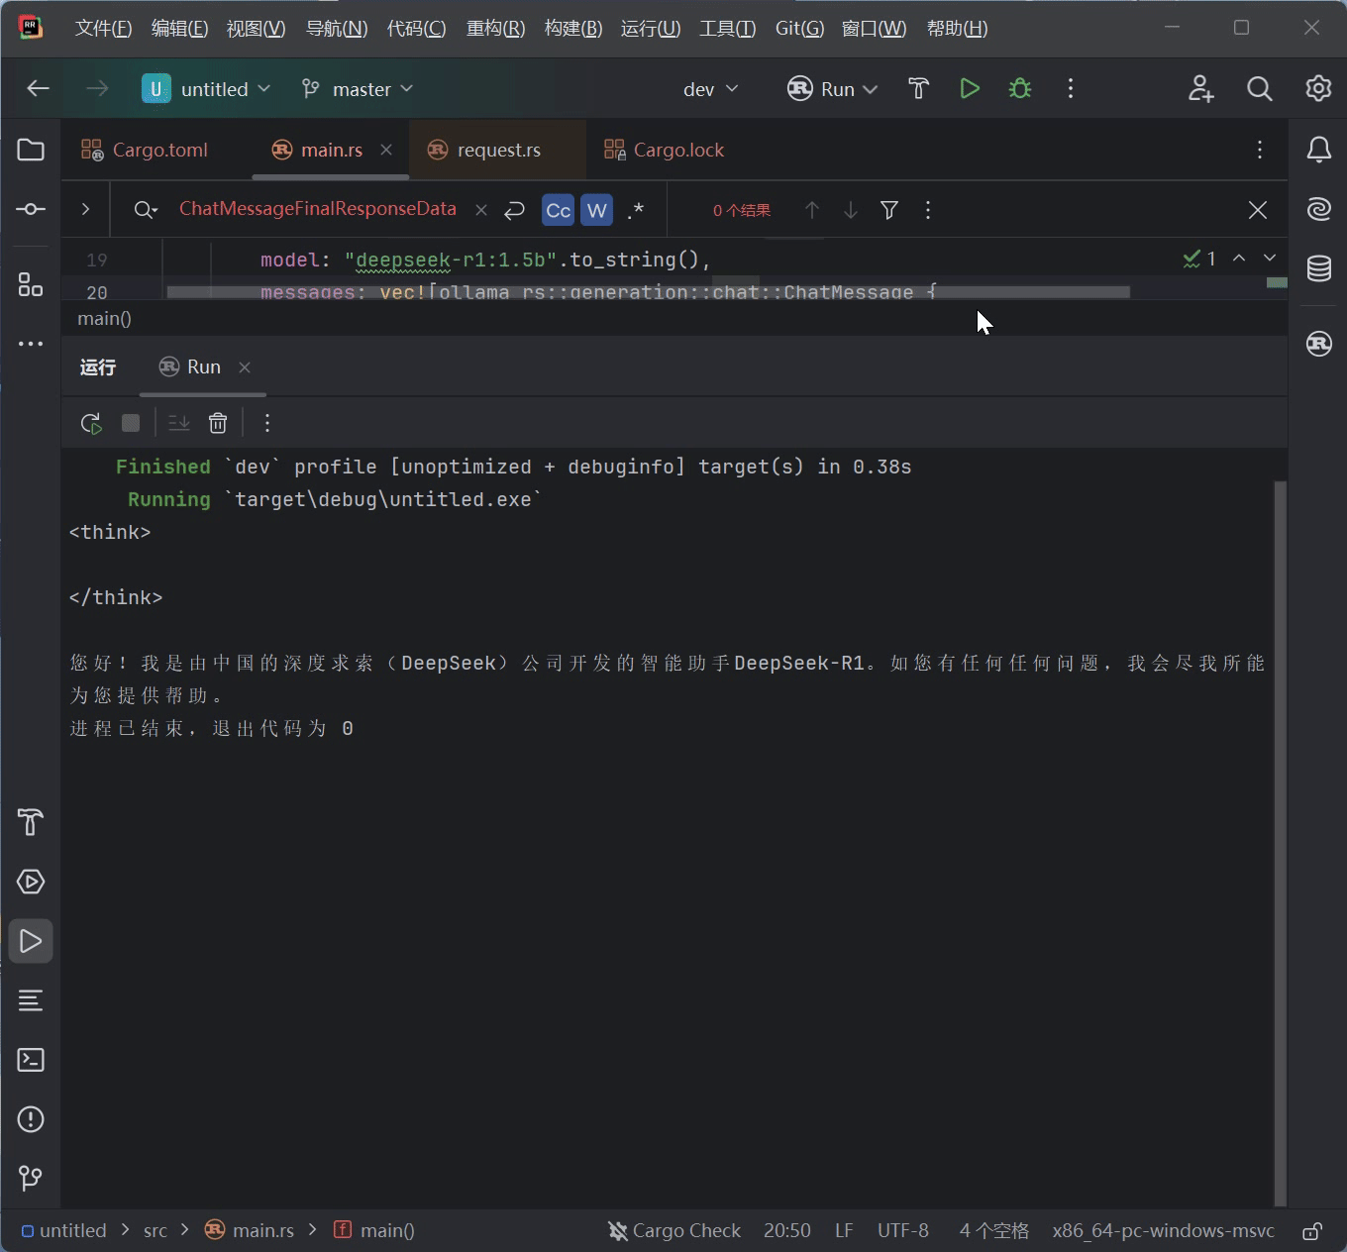Open the Database tool window
Screen dimensions: 1347x1252
[1319, 268]
